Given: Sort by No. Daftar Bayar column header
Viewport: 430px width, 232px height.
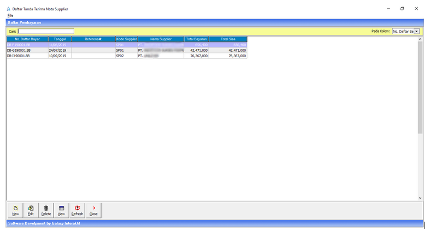Looking at the screenshot, I should pos(27,39).
